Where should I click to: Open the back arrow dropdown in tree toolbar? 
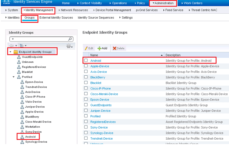[x=16, y=46]
